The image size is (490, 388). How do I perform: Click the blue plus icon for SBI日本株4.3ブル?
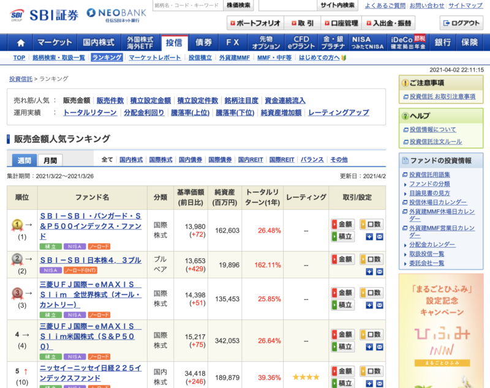(369, 272)
